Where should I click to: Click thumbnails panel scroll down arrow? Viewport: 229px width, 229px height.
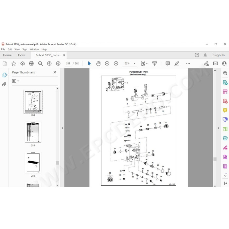pyautogui.click(x=58, y=185)
